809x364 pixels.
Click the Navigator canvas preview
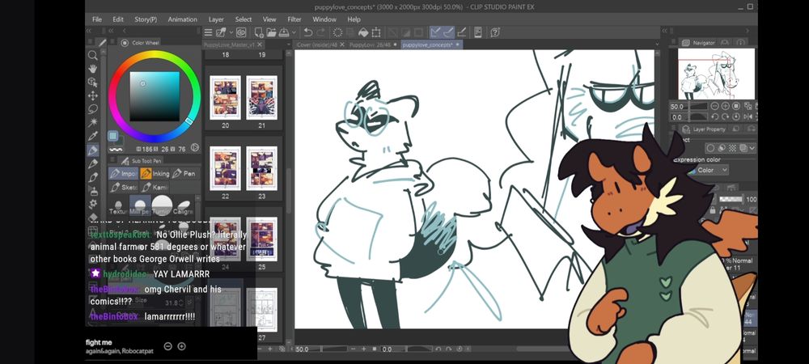tap(716, 74)
